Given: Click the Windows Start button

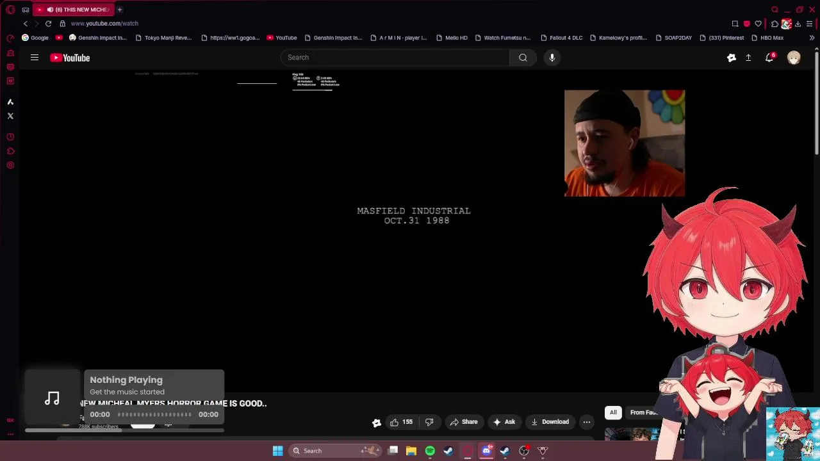Looking at the screenshot, I should click(x=277, y=451).
